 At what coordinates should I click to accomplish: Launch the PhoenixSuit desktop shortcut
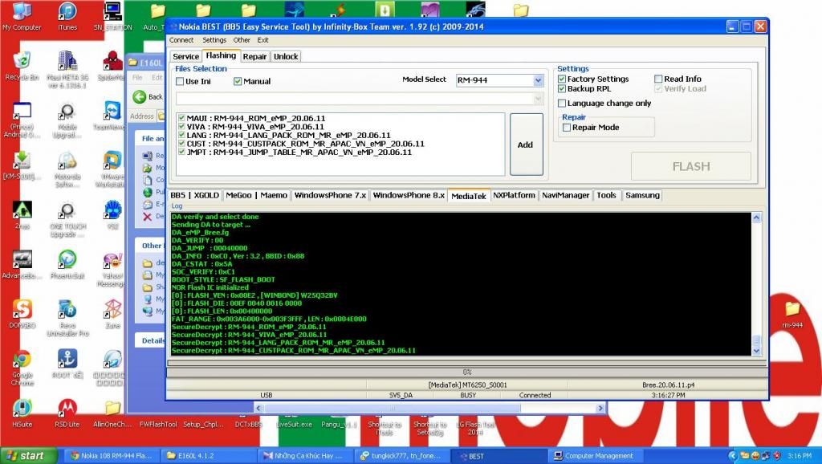pyautogui.click(x=67, y=265)
